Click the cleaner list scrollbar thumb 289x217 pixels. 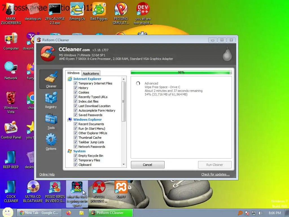124,101
